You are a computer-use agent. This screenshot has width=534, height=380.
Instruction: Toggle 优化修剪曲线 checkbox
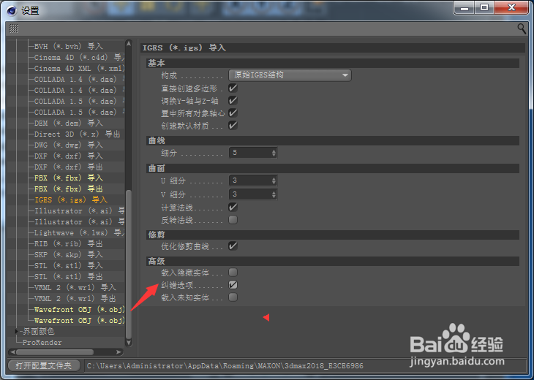pos(233,246)
